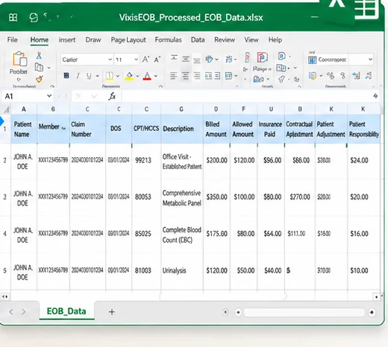Increase font size with large A
This screenshot has width=388, height=347.
pos(145,60)
